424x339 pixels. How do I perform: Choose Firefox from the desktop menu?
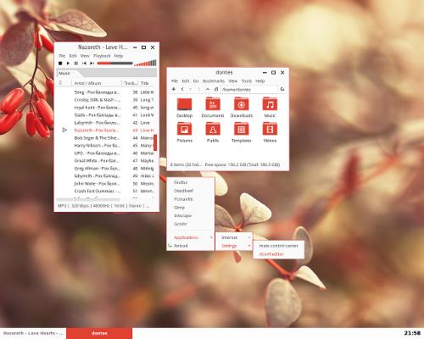(x=181, y=182)
